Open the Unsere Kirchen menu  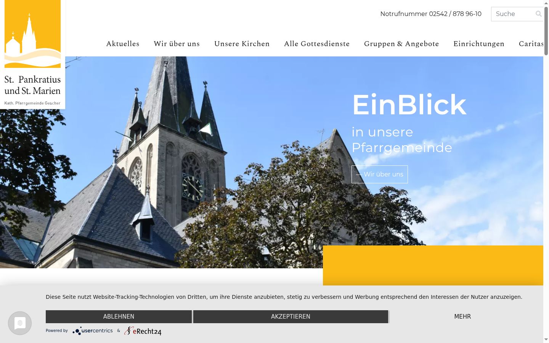pos(242,44)
